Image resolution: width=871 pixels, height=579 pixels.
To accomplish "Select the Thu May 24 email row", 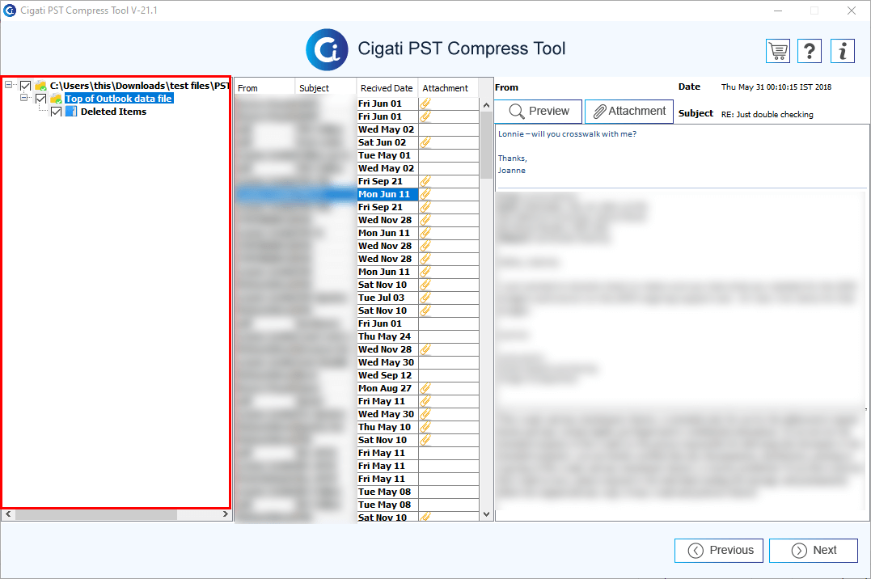I will 357,336.
